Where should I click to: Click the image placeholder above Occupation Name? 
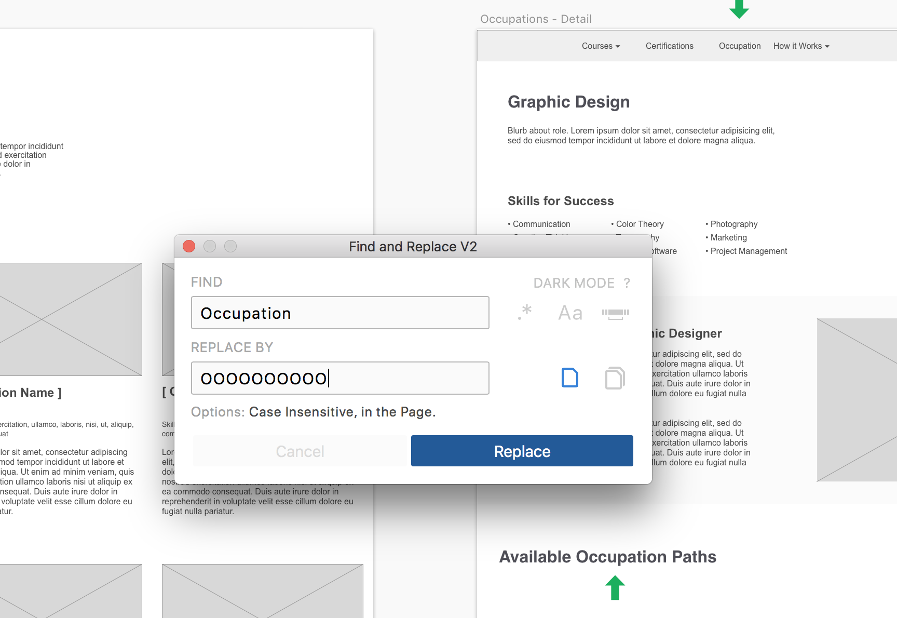[x=67, y=318]
